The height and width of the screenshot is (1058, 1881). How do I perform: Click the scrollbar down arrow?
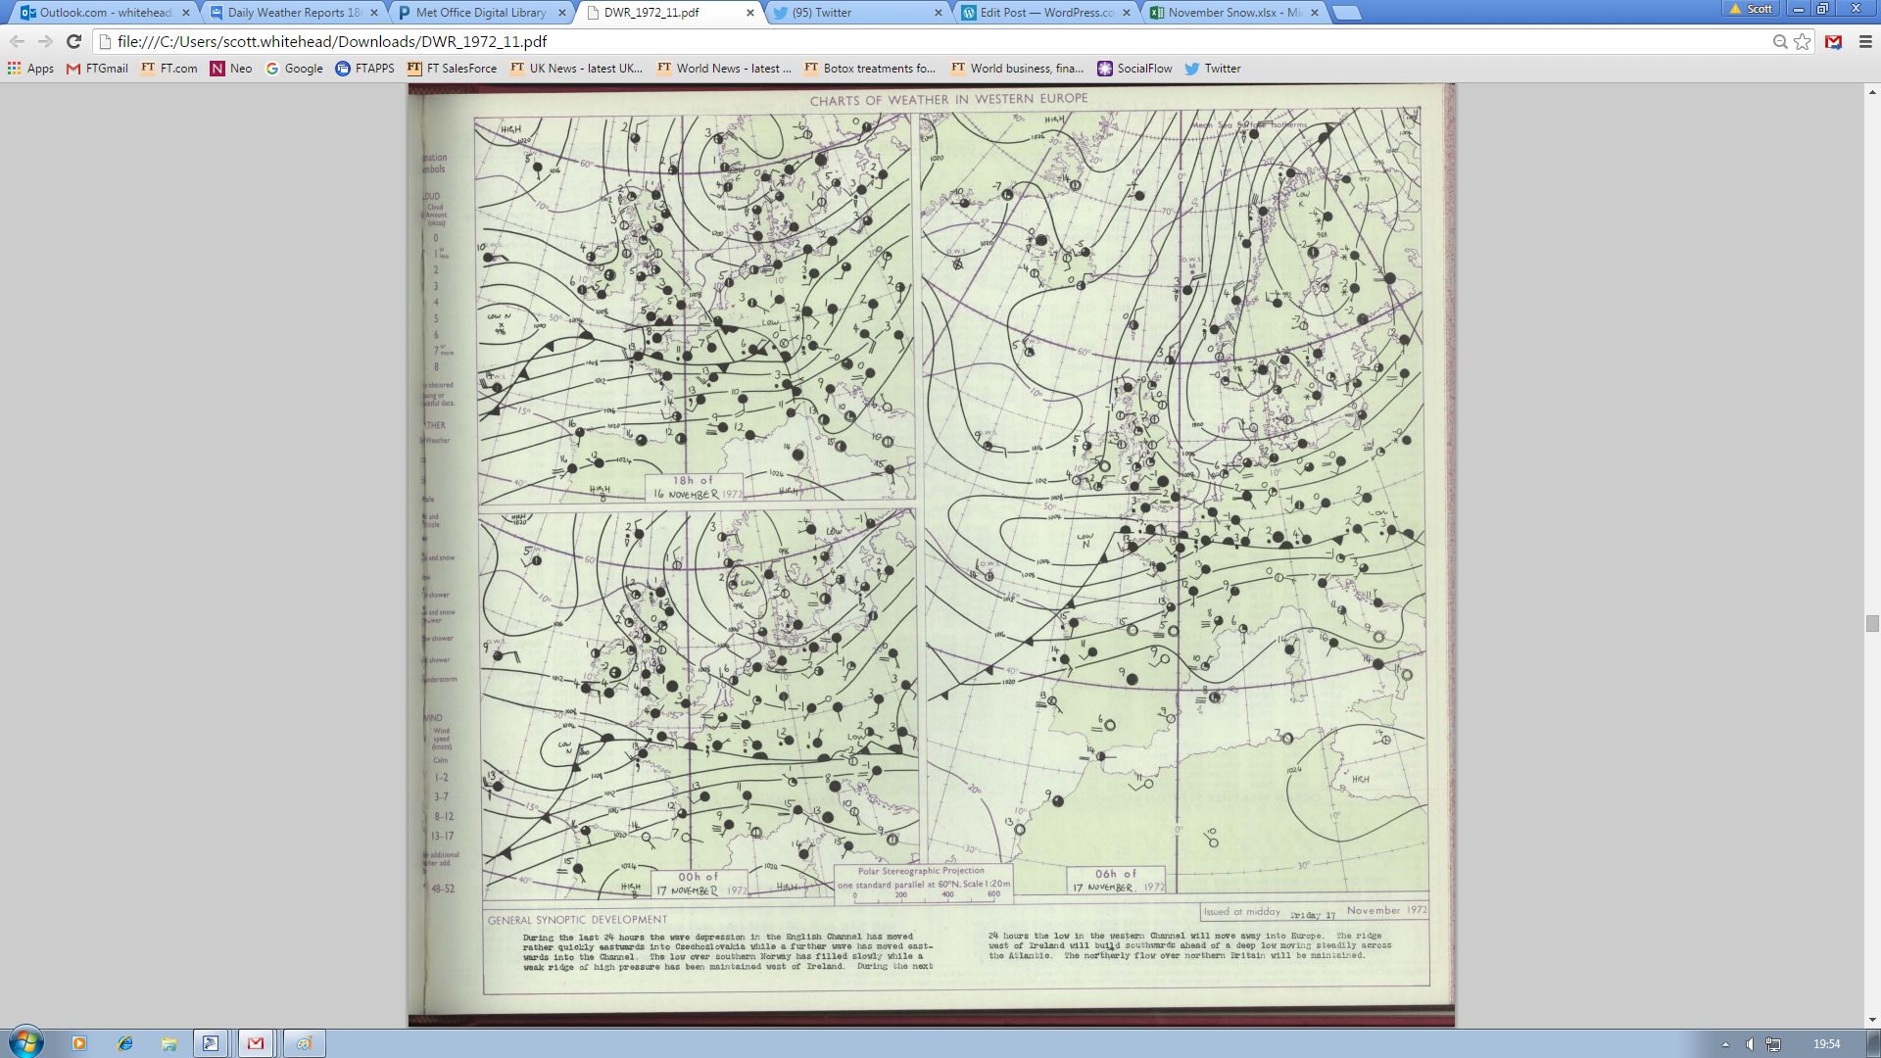click(x=1872, y=1020)
